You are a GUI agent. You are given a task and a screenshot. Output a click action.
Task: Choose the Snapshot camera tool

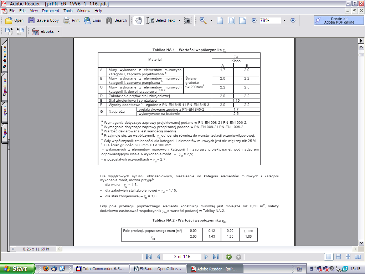(187, 20)
